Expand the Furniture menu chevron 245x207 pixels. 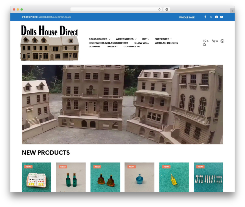click(x=171, y=39)
